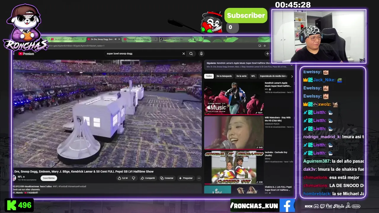
Task: Mute the audio icon on Dr. Dre tab
Action: tap(115, 39)
